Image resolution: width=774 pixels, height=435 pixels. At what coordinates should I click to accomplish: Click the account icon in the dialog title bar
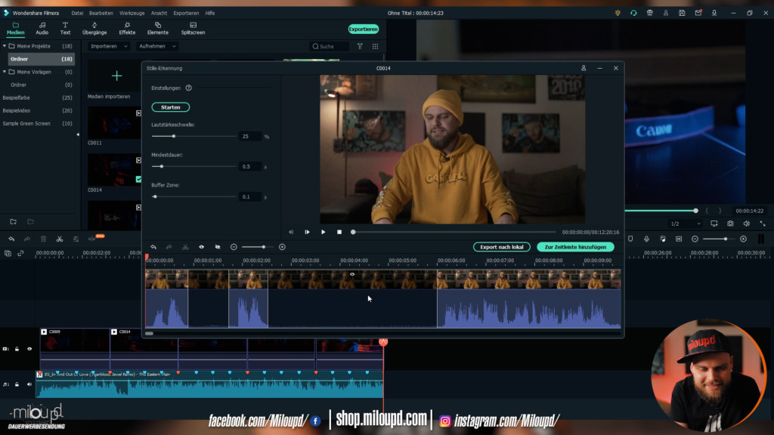584,68
